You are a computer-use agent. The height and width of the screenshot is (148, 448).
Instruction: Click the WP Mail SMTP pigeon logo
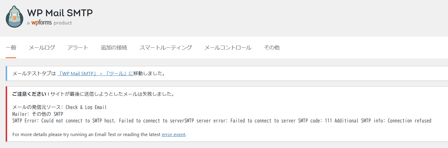(14, 16)
